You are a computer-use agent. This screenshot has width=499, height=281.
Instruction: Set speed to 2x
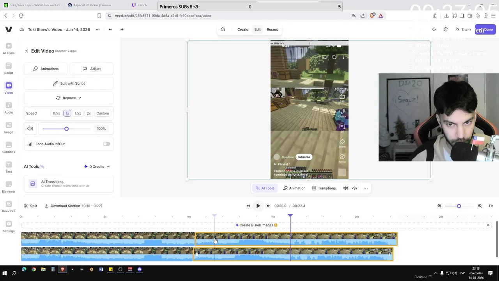point(88,113)
